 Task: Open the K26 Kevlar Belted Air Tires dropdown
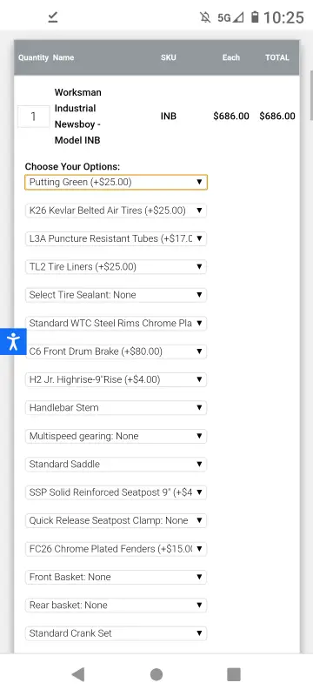point(117,211)
